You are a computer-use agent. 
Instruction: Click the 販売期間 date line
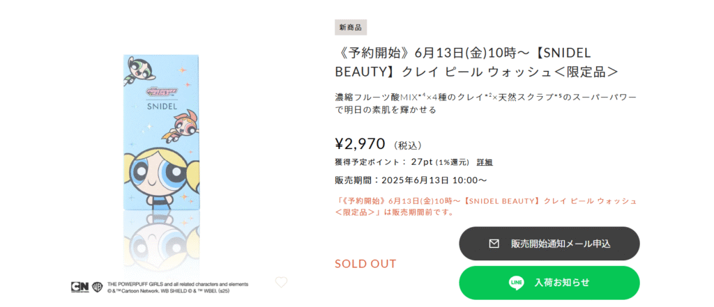(410, 180)
